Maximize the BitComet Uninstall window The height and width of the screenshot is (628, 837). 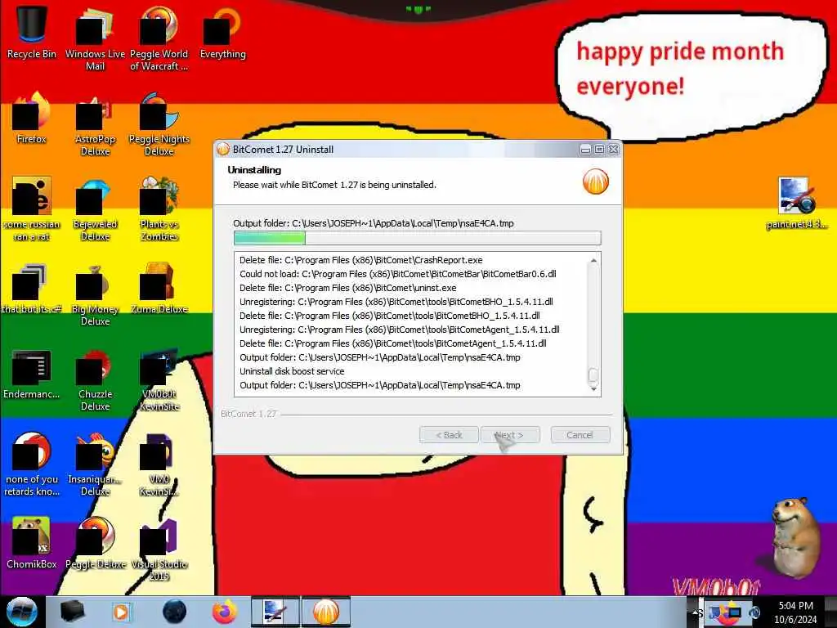(599, 150)
